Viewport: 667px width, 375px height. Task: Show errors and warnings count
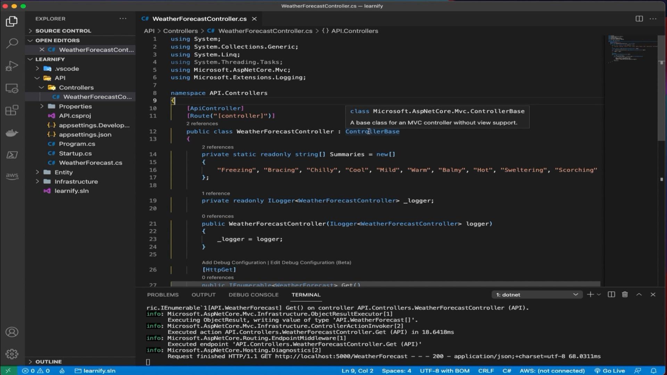pyautogui.click(x=36, y=371)
